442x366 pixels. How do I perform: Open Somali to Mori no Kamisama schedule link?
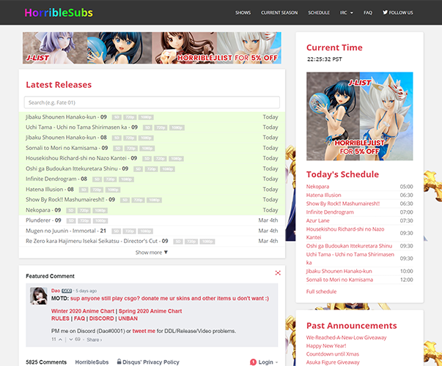pos(339,280)
